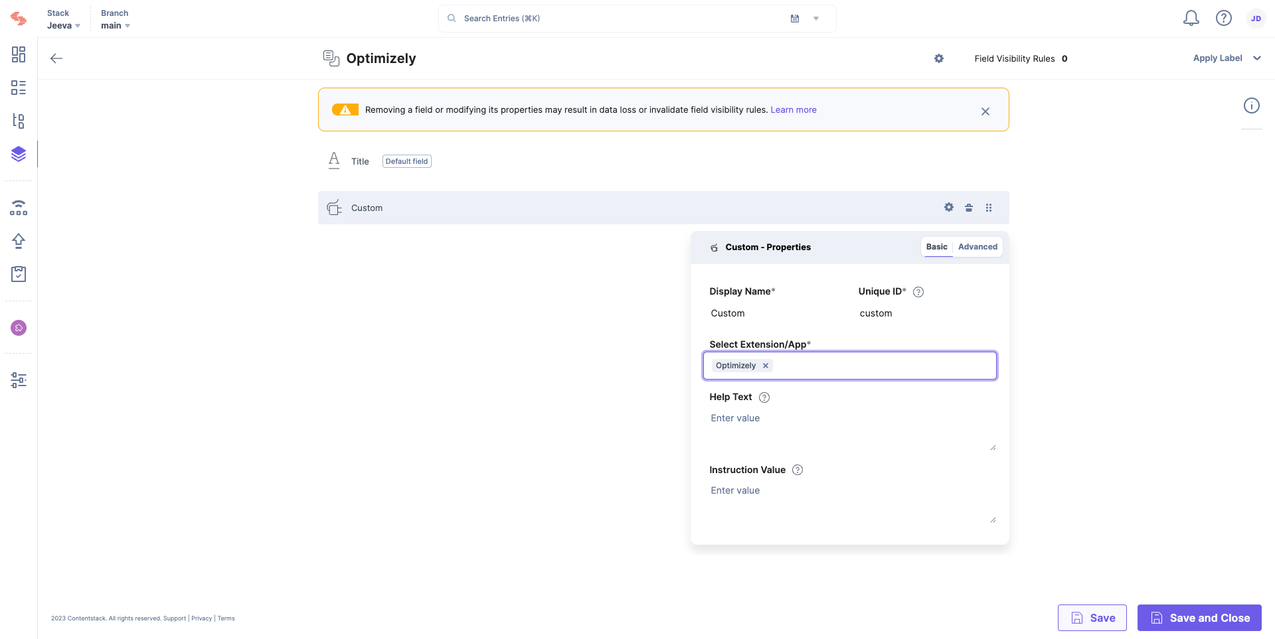Click the Optimizely content type title
Screen dimensions: 1275x639
[381, 58]
